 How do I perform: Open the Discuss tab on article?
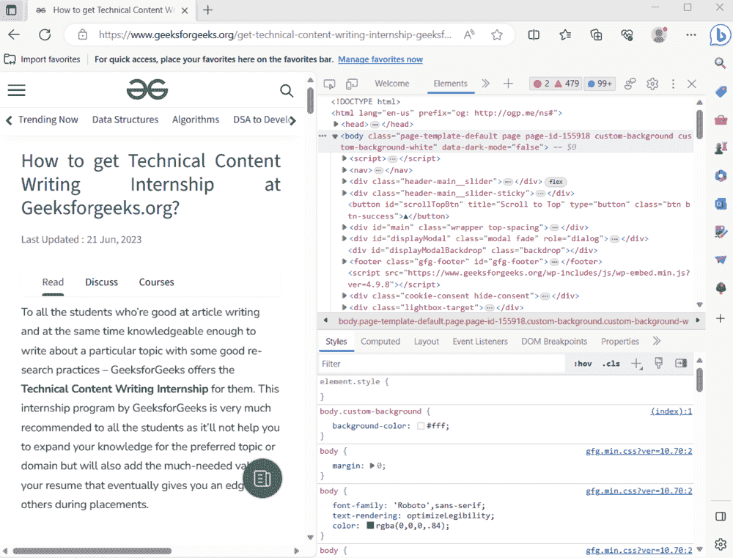click(x=101, y=282)
